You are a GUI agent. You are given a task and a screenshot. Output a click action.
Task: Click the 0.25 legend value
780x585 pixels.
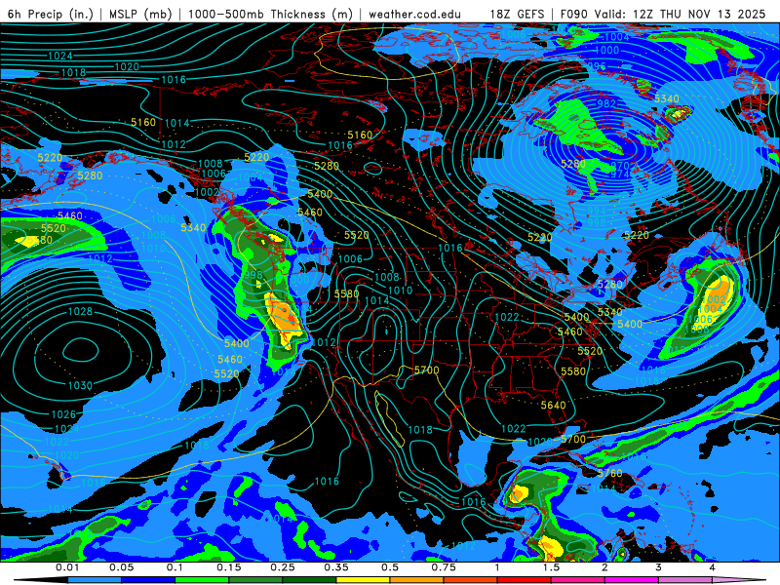[x=282, y=567]
